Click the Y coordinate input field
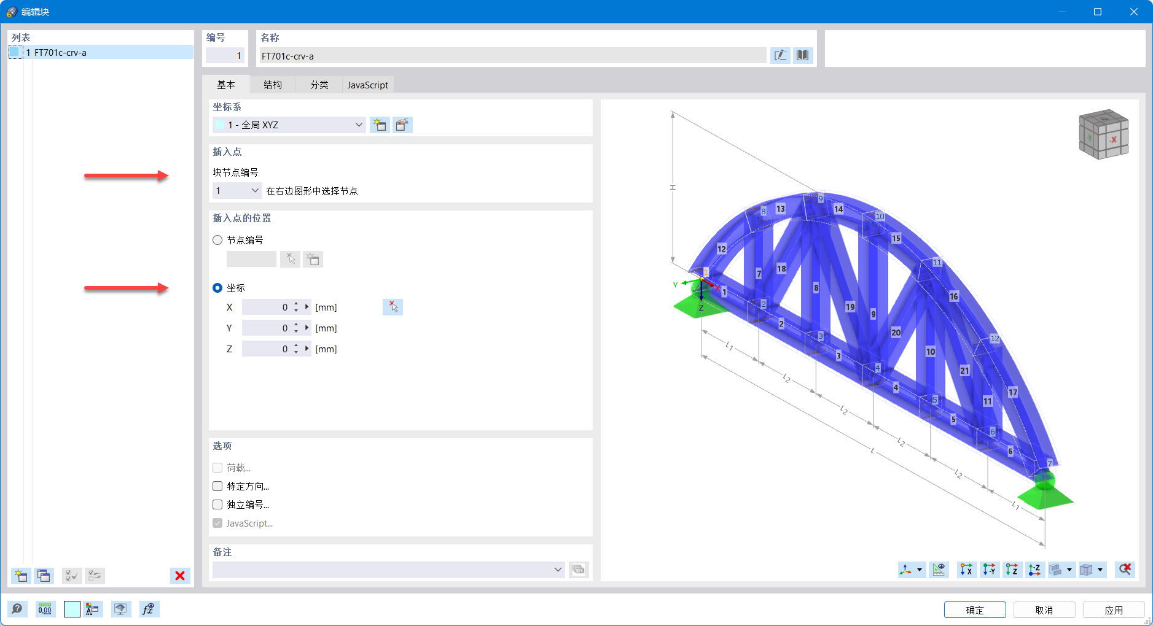This screenshot has height=626, width=1153. click(x=265, y=328)
